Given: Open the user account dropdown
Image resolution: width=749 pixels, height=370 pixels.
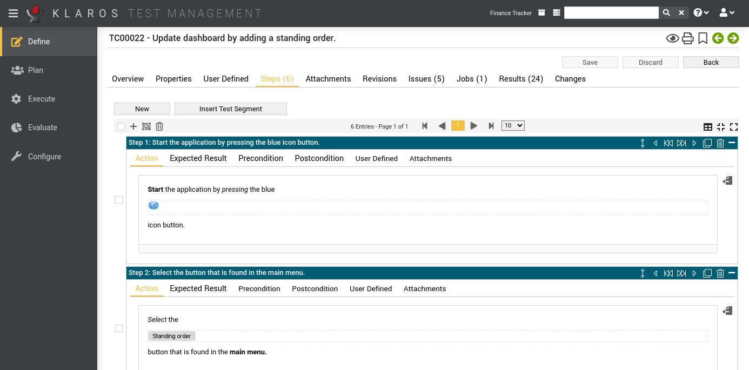Looking at the screenshot, I should point(727,12).
